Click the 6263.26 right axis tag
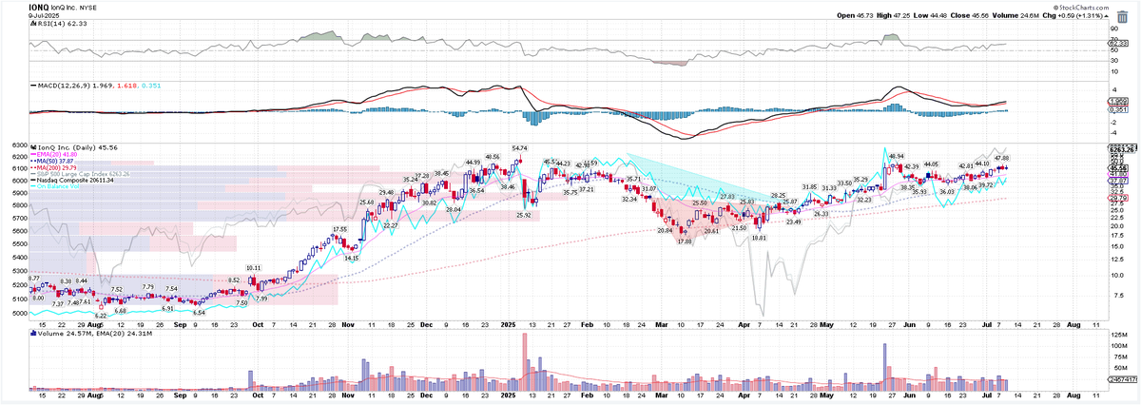This screenshot has width=1141, height=405. click(x=1120, y=148)
